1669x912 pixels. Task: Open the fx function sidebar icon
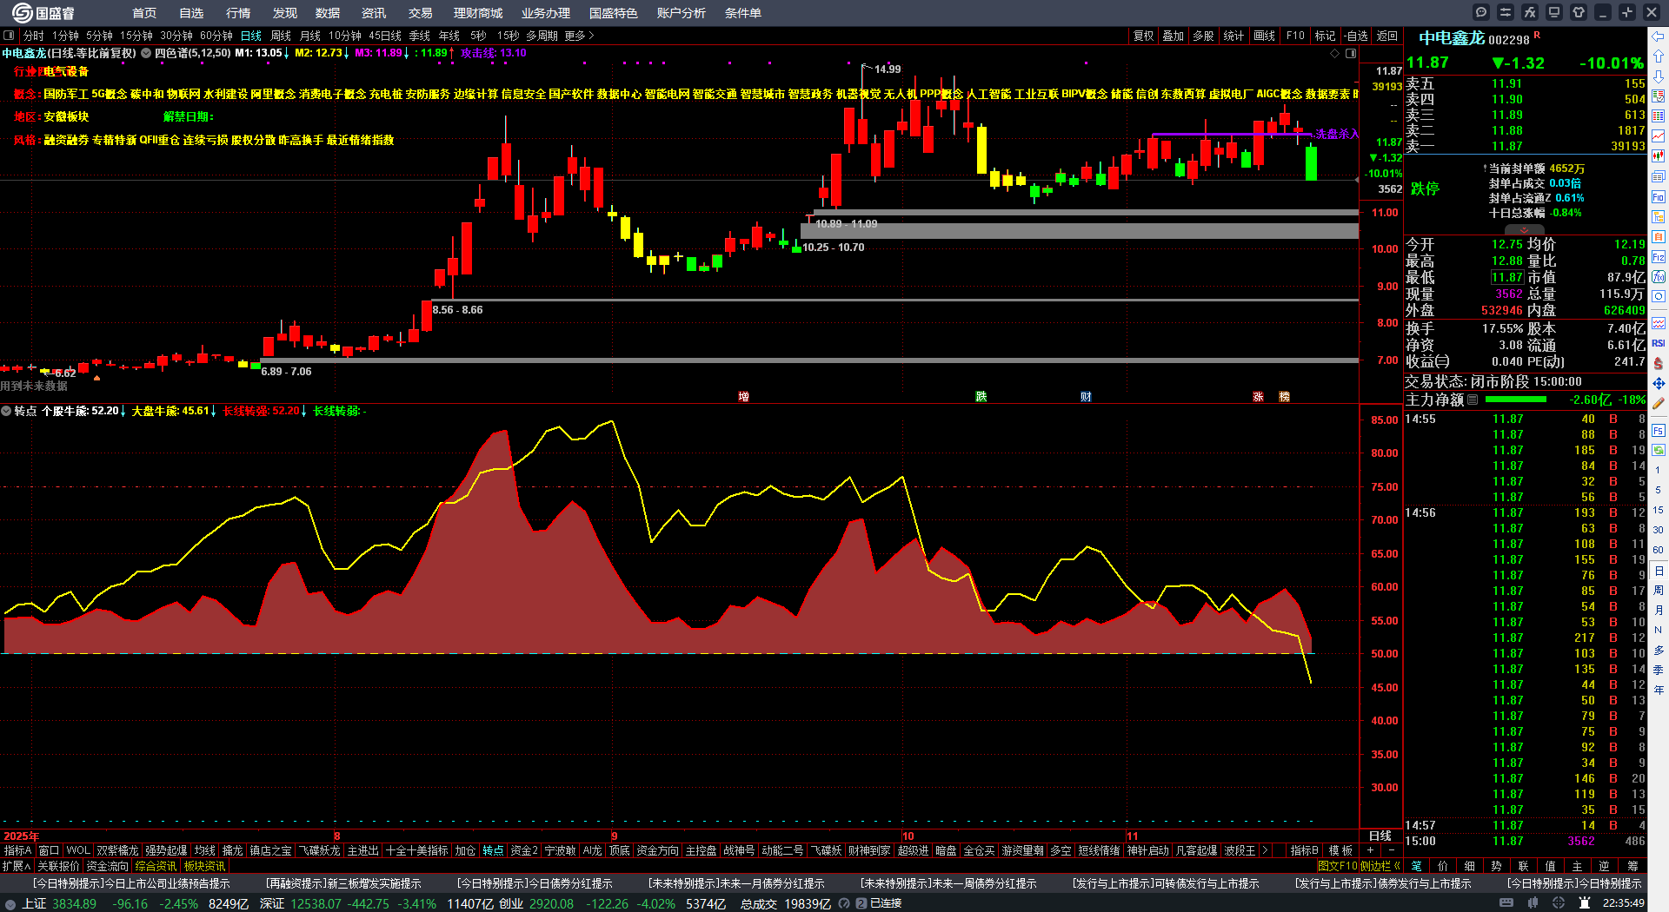tap(1659, 277)
